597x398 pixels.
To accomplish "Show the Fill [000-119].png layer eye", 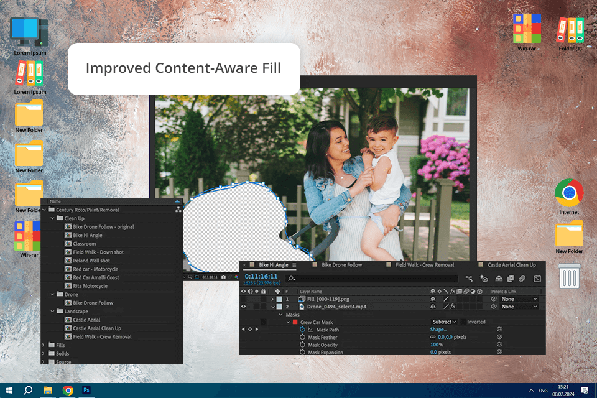I will [244, 299].
